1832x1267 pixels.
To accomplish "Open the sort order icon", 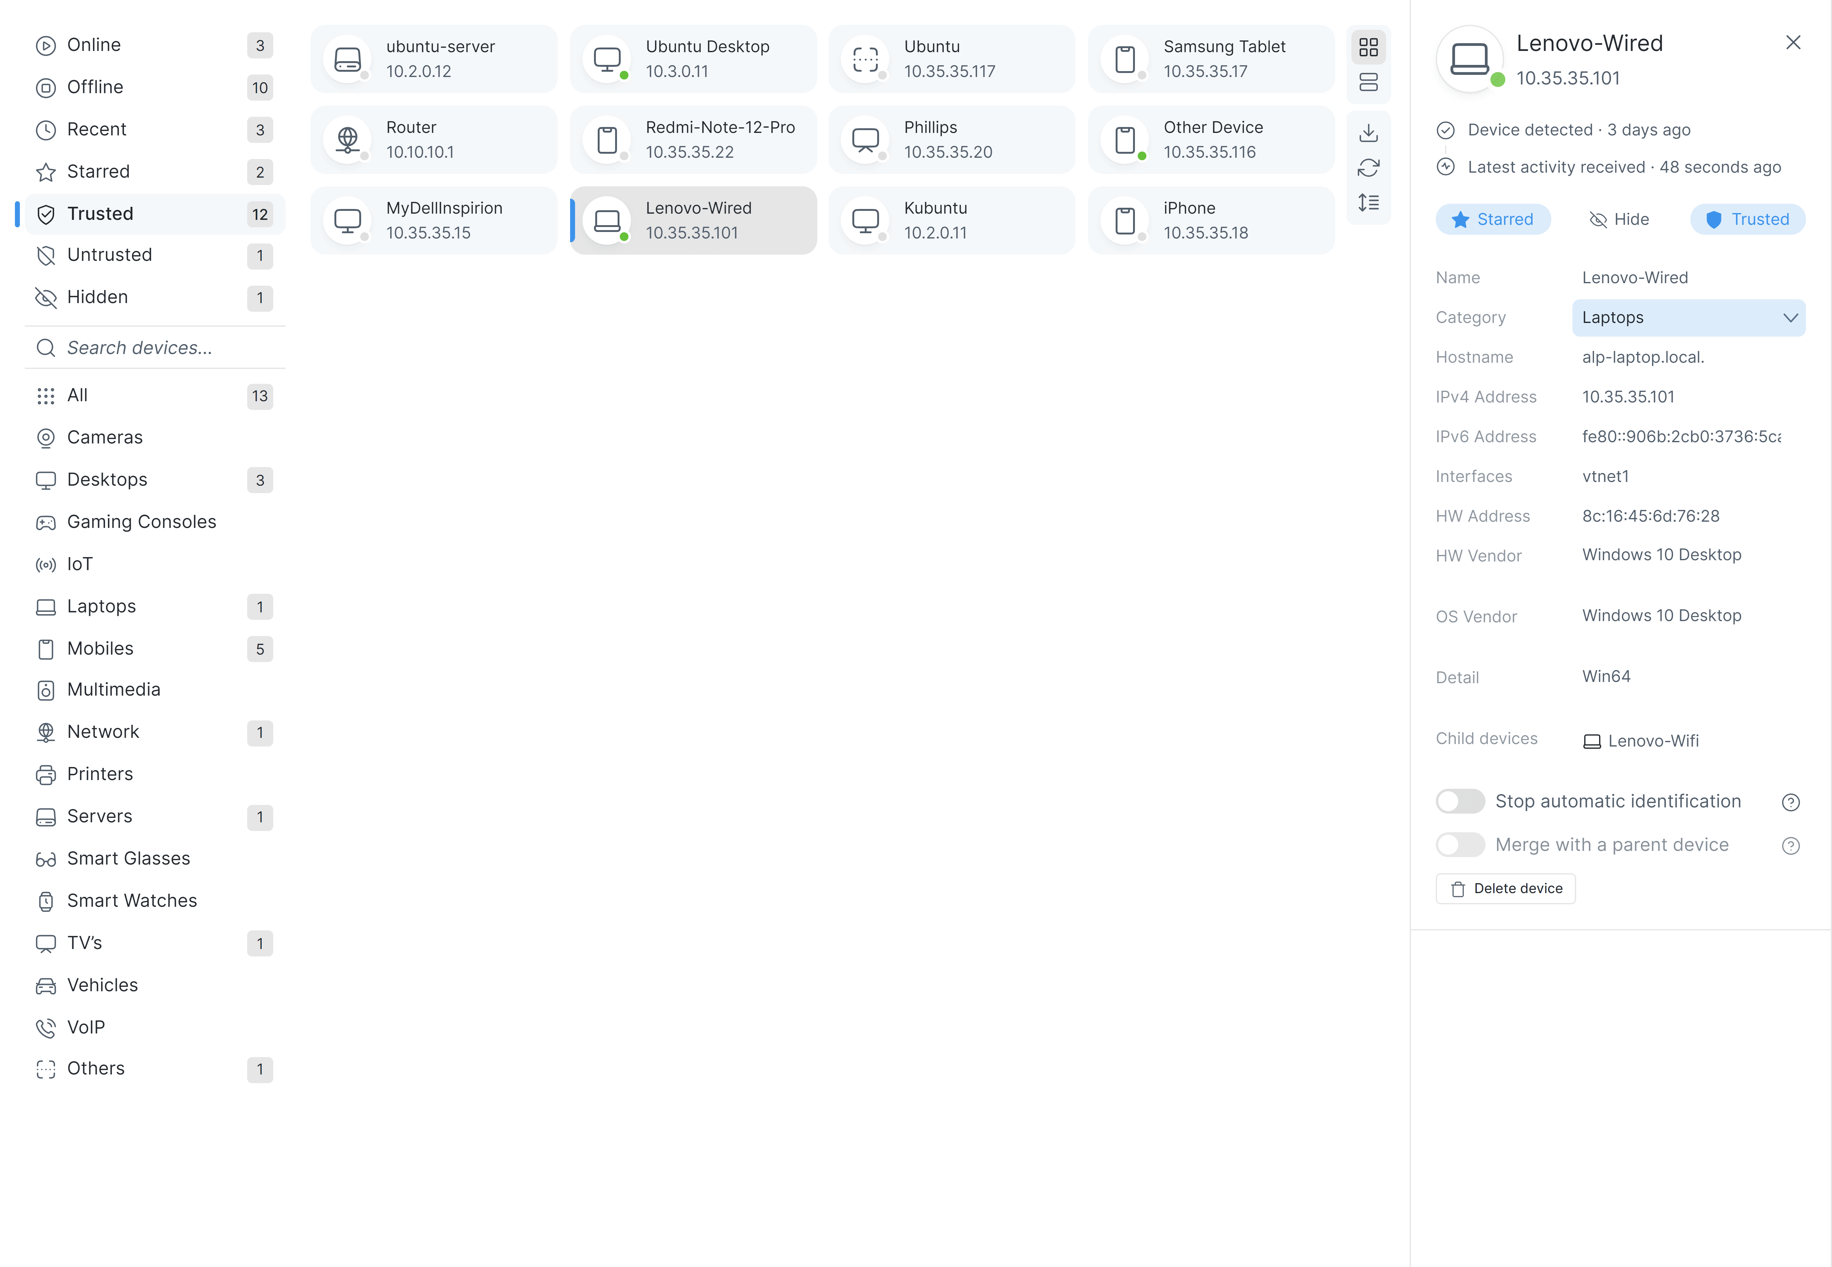I will pos(1368,202).
